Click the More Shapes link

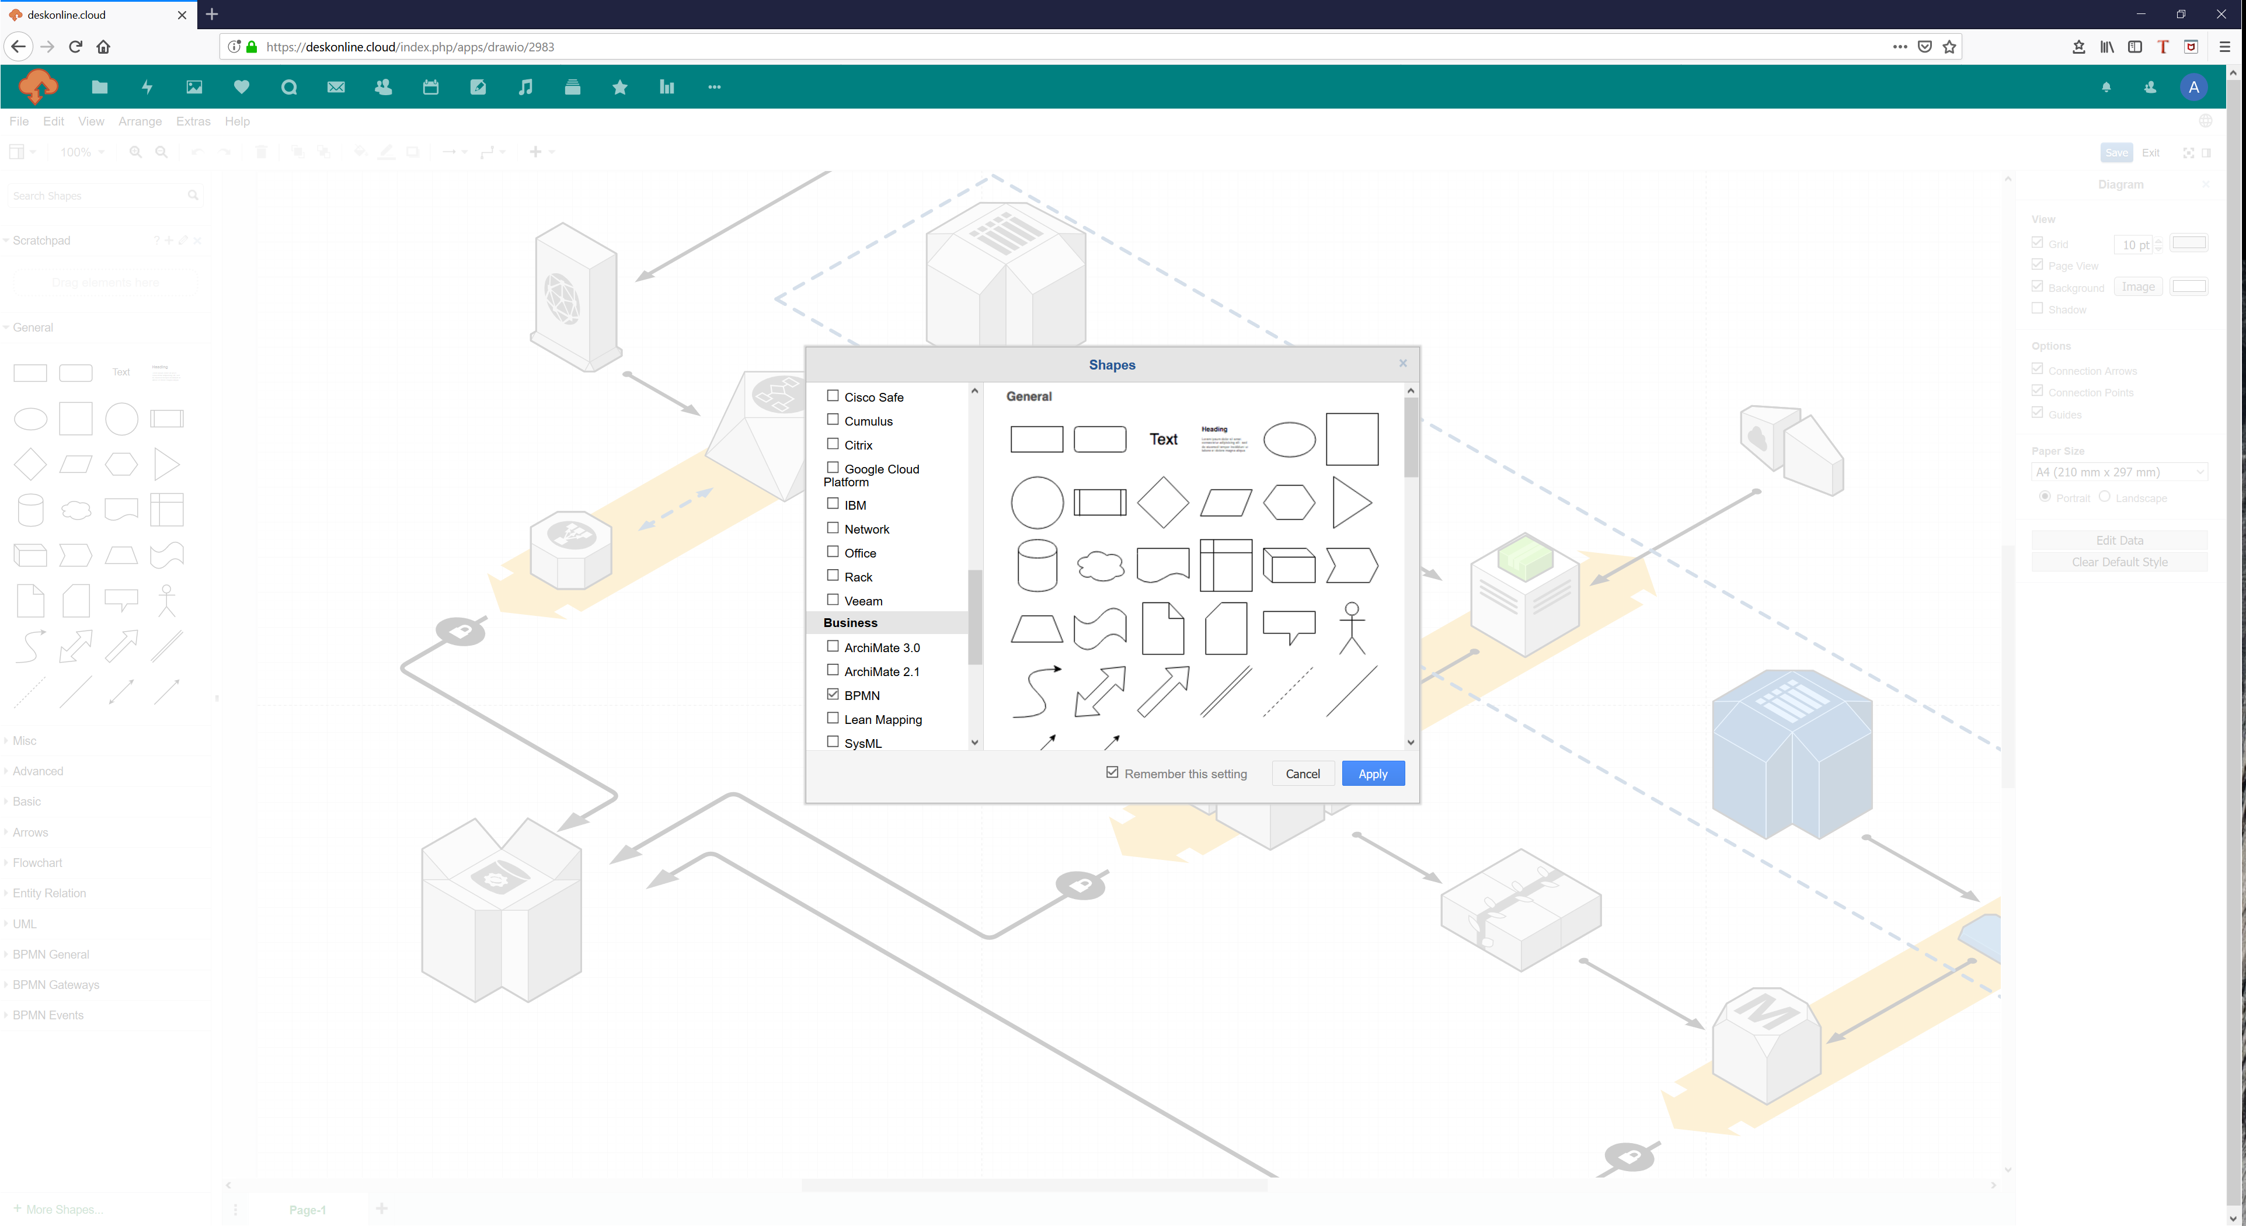pos(58,1210)
